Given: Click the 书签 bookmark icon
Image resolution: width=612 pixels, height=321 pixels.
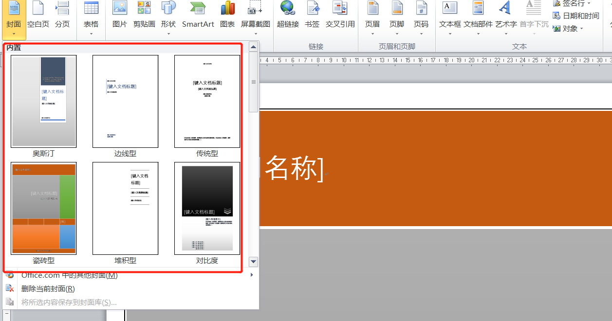Looking at the screenshot, I should tap(312, 15).
